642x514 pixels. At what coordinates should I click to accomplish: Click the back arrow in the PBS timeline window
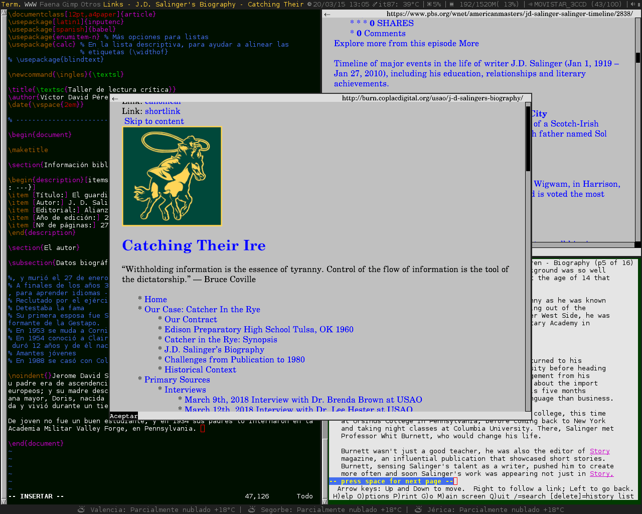[x=327, y=14]
